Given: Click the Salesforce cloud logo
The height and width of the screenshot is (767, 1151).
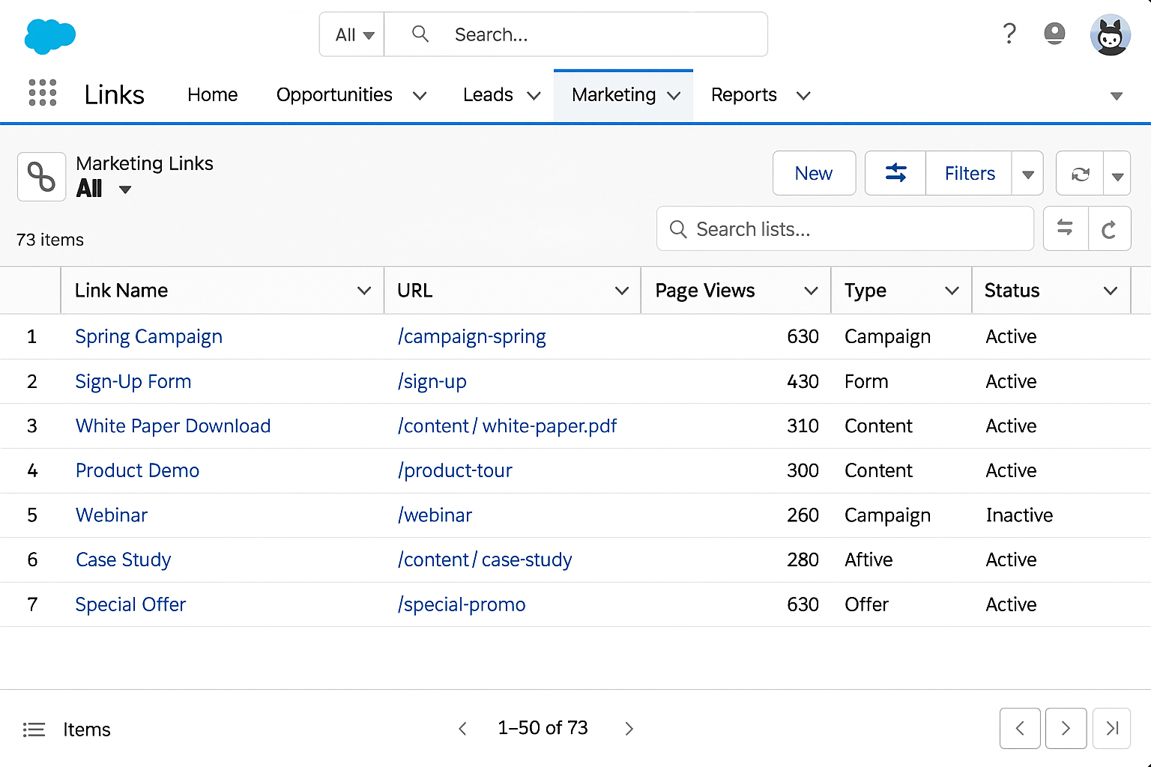Looking at the screenshot, I should click(x=49, y=35).
